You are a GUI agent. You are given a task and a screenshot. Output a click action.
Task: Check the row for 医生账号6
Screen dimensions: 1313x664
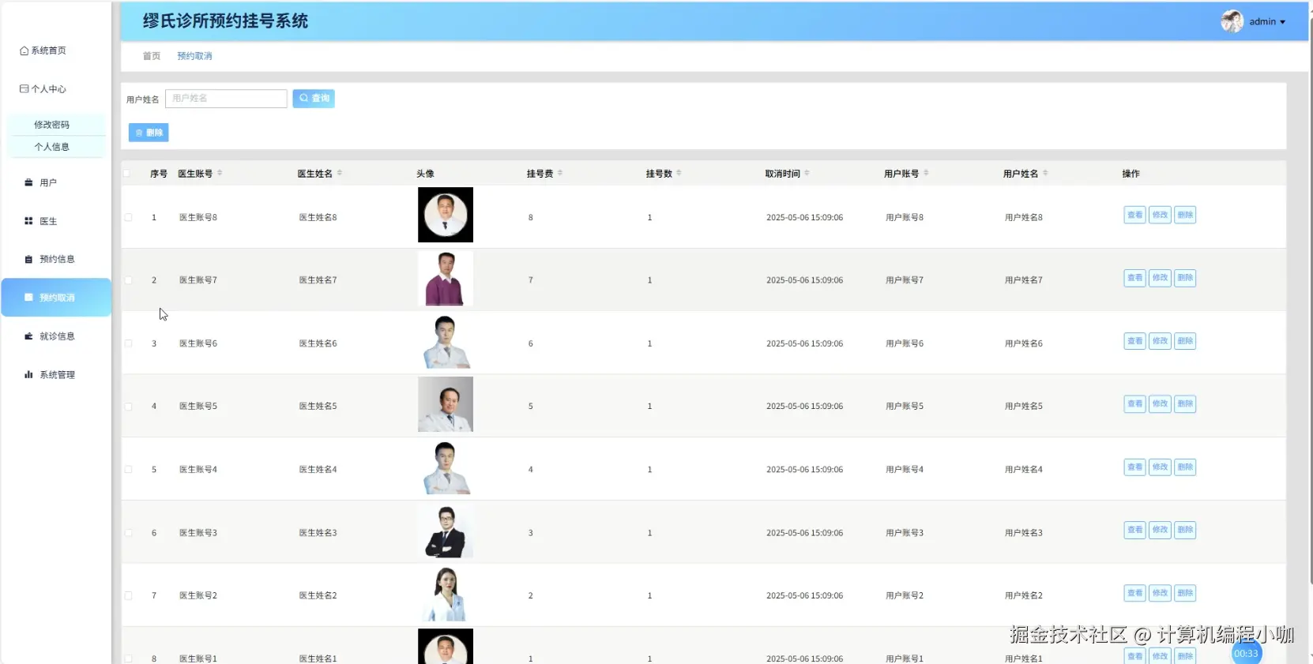click(x=128, y=343)
